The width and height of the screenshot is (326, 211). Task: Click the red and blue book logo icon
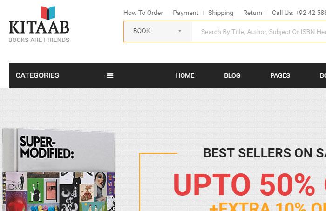pos(48,13)
